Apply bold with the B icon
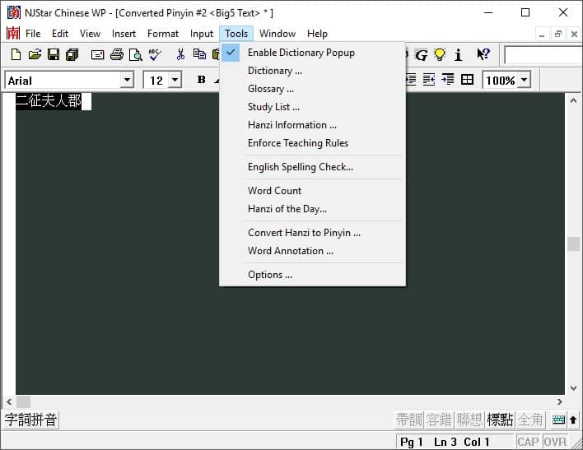The width and height of the screenshot is (583, 450). coord(202,80)
